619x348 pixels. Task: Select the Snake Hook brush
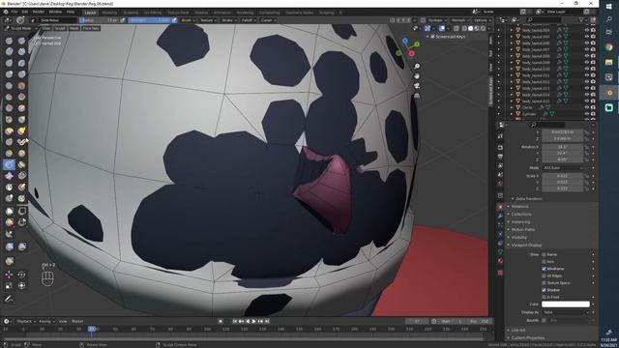21,130
